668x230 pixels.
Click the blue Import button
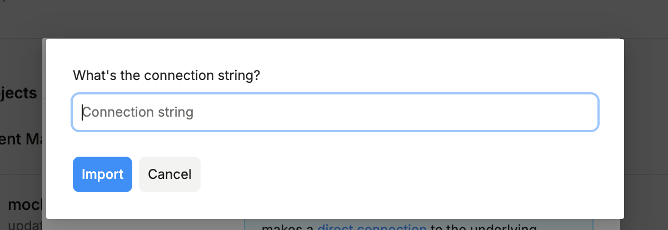coord(102,174)
